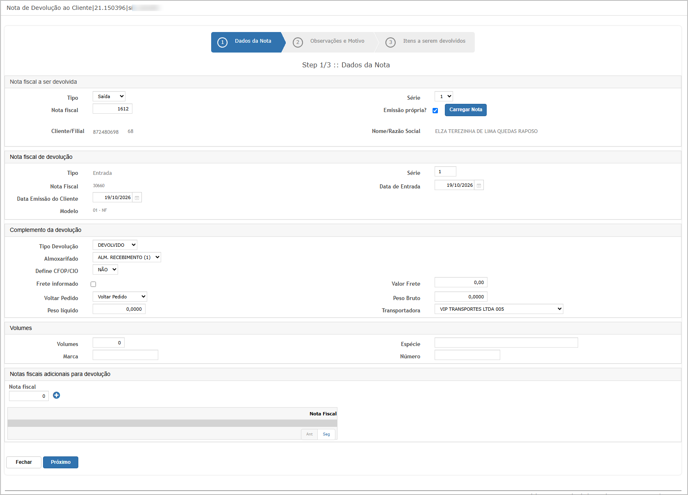The image size is (688, 495).
Task: Focus the Volumes quantity field
Action: [108, 343]
